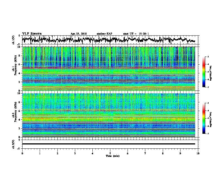Image resolution: width=223 pixels, height=172 pixels.
Task: Click the ch.3(V) axis label
Action: click(x=14, y=144)
